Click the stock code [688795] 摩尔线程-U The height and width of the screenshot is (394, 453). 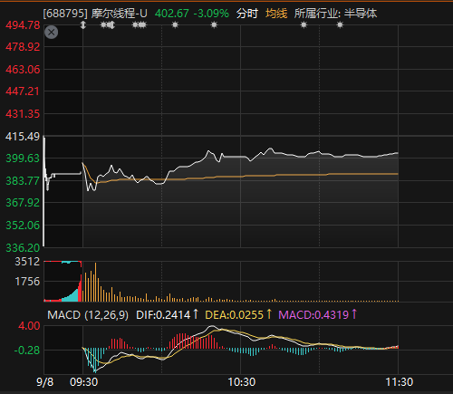click(95, 14)
